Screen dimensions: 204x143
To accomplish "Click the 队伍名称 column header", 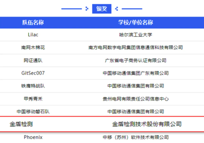I will pyautogui.click(x=33, y=23).
